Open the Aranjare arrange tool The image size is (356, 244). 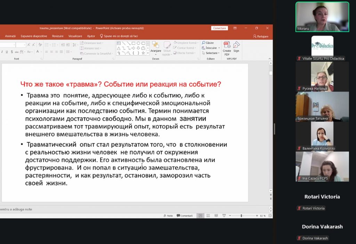(155, 47)
